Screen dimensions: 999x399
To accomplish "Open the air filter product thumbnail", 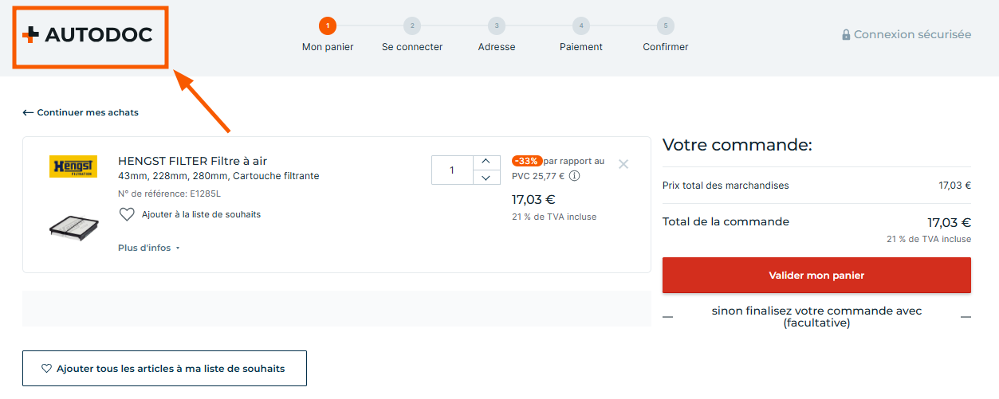I will 73,227.
